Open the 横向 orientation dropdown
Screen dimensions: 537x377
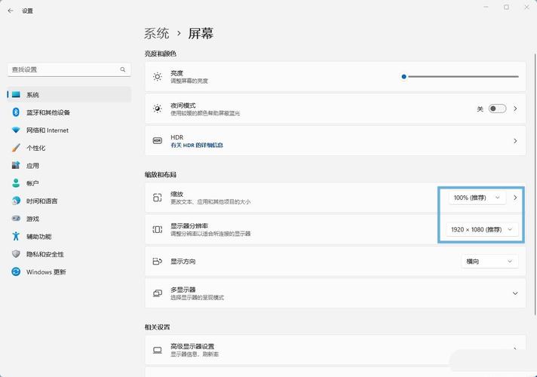[x=489, y=262]
